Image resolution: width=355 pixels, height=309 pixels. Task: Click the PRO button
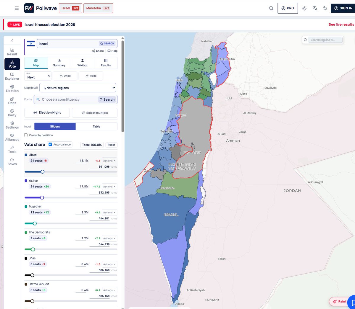click(x=288, y=8)
